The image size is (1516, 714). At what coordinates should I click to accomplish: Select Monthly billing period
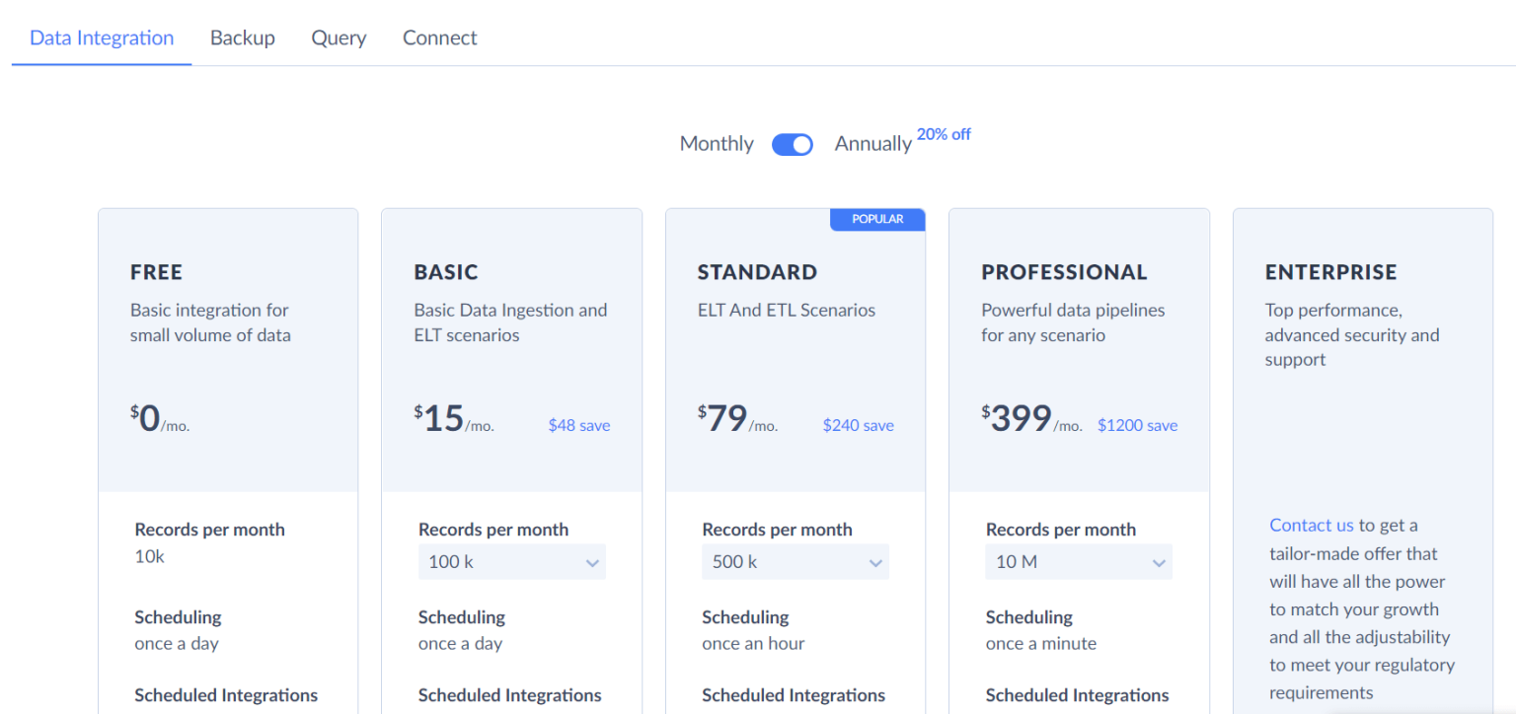coord(716,143)
